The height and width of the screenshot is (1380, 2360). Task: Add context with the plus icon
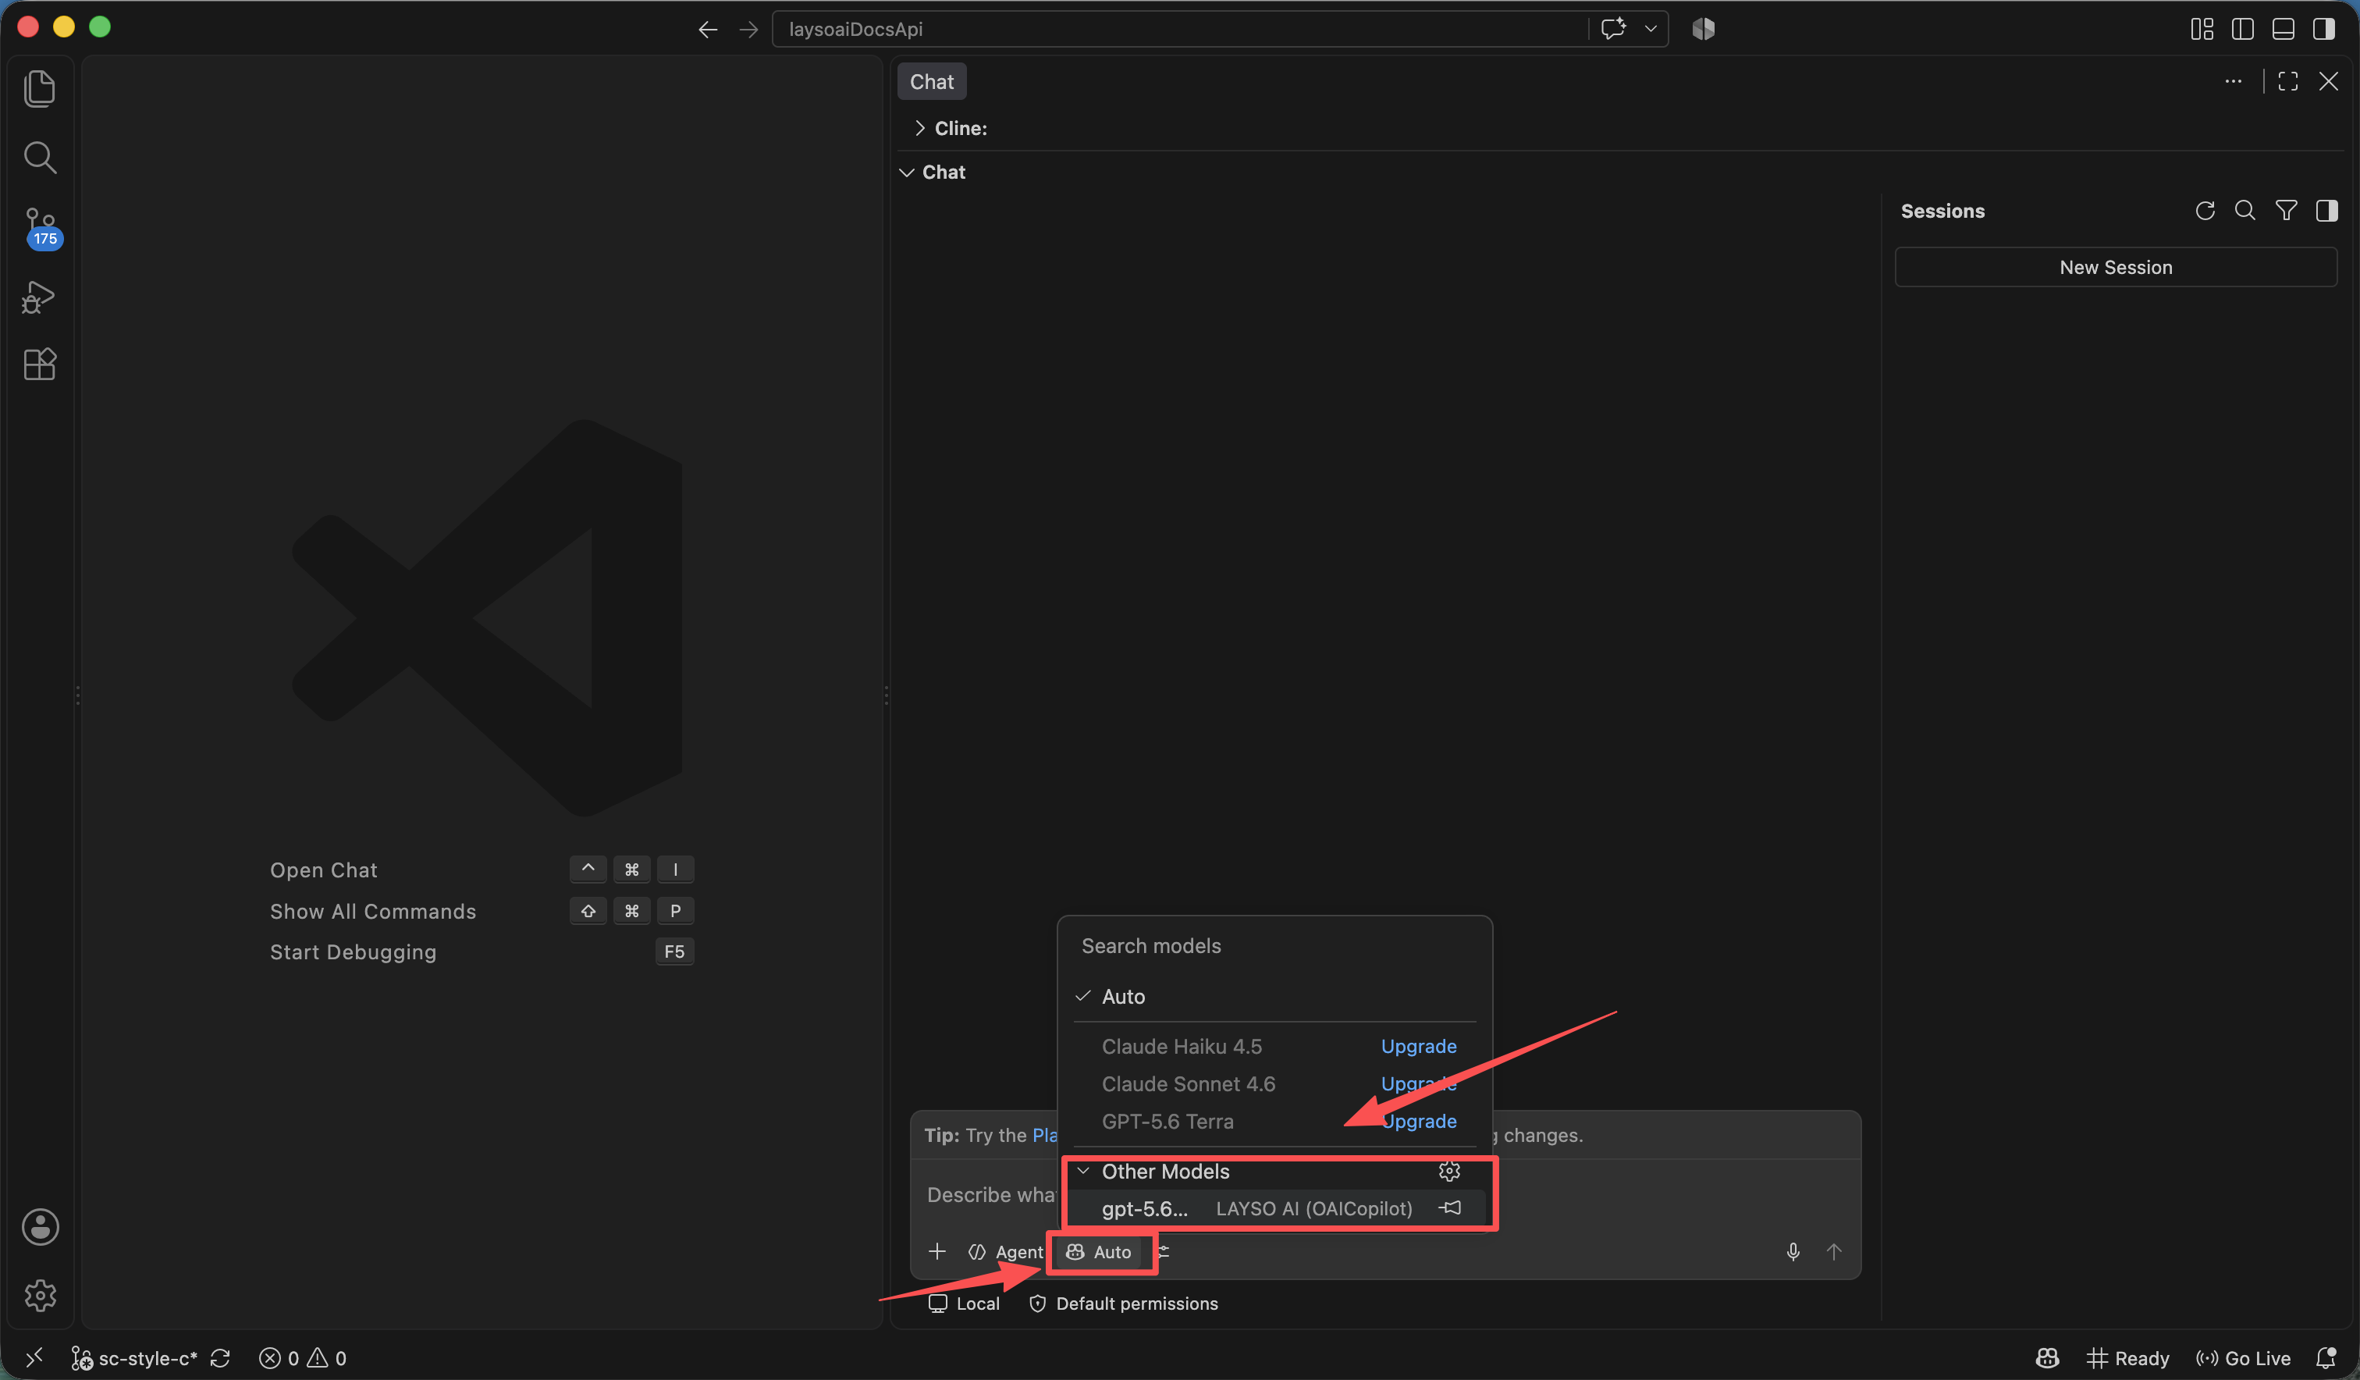937,1252
